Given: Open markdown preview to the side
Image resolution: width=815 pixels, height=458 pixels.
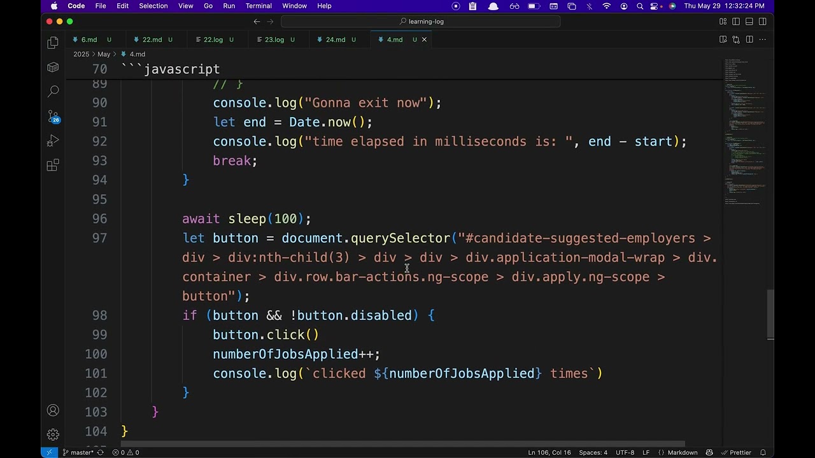Looking at the screenshot, I should (723, 39).
